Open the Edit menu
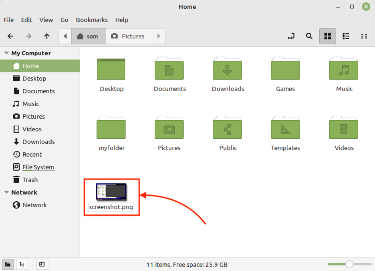Screen dimensions: 375x271 [26, 20]
